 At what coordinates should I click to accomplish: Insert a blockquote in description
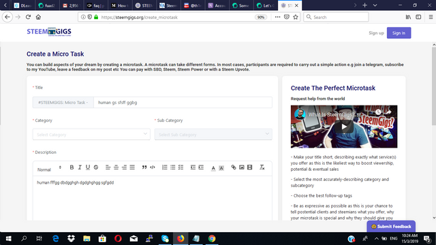(144, 167)
